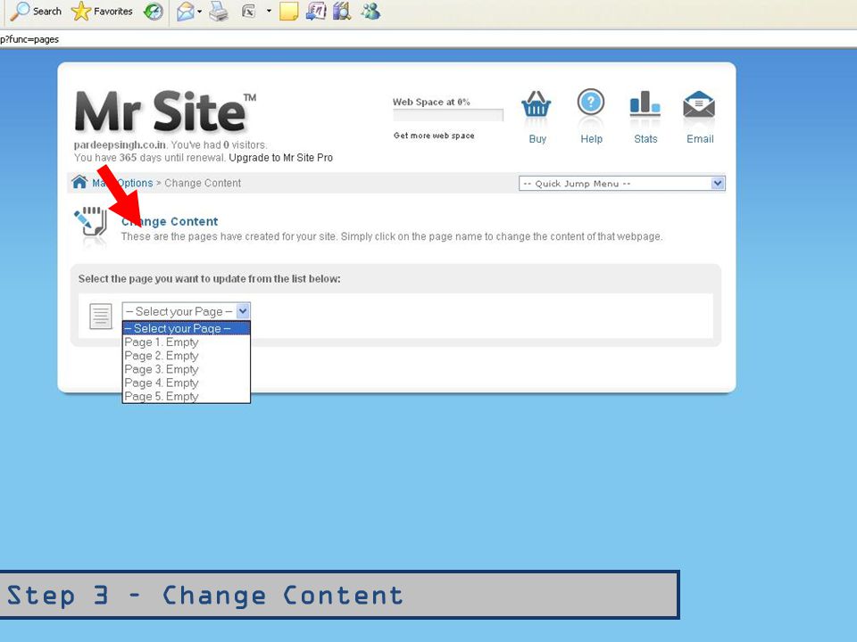
Task: Click the Web Space usage bar
Action: 448,115
